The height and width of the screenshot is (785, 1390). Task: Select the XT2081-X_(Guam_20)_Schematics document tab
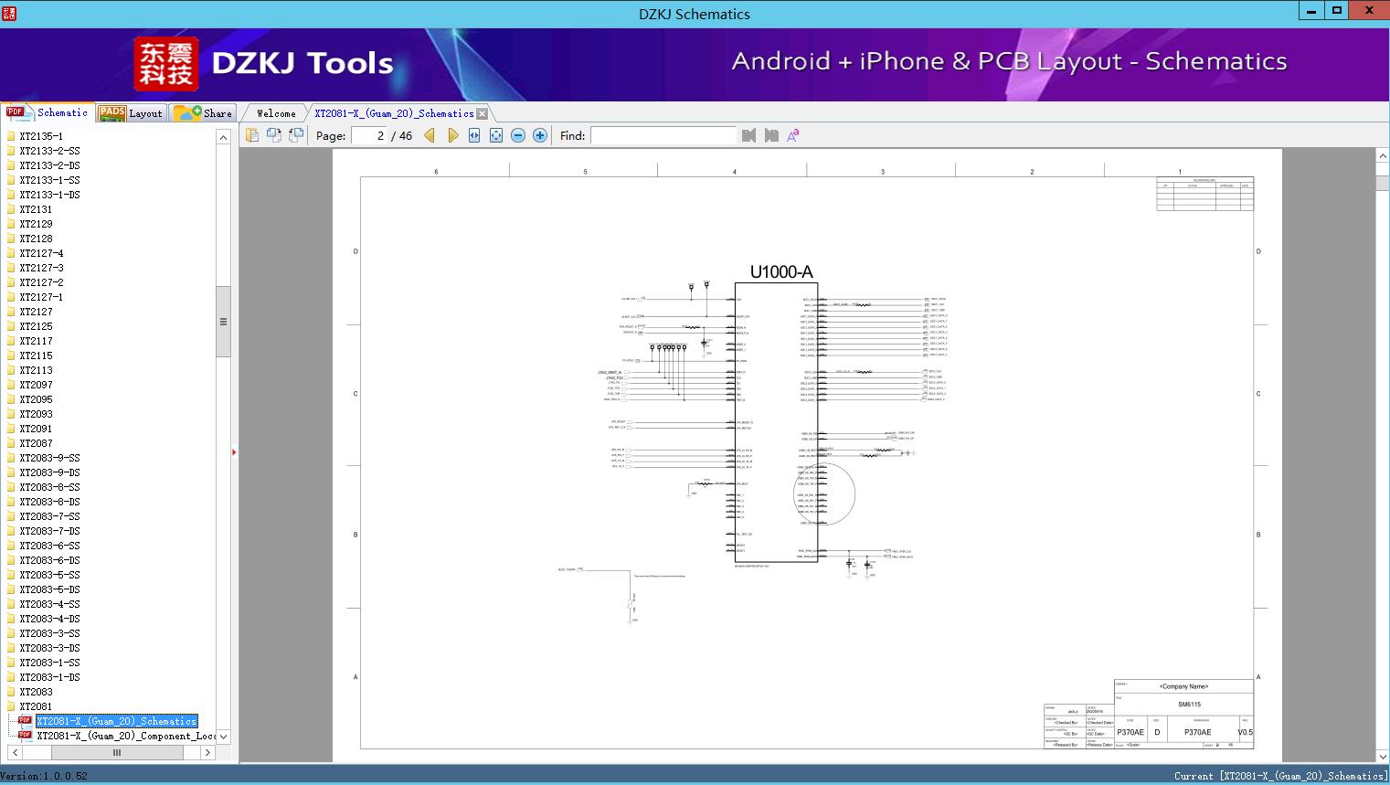(x=394, y=113)
